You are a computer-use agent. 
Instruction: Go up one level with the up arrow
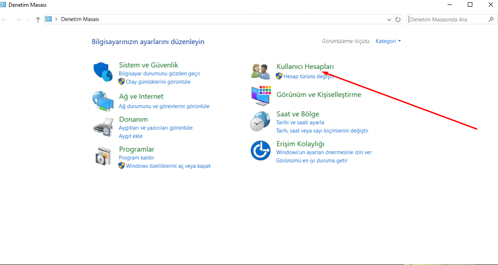tap(38, 20)
